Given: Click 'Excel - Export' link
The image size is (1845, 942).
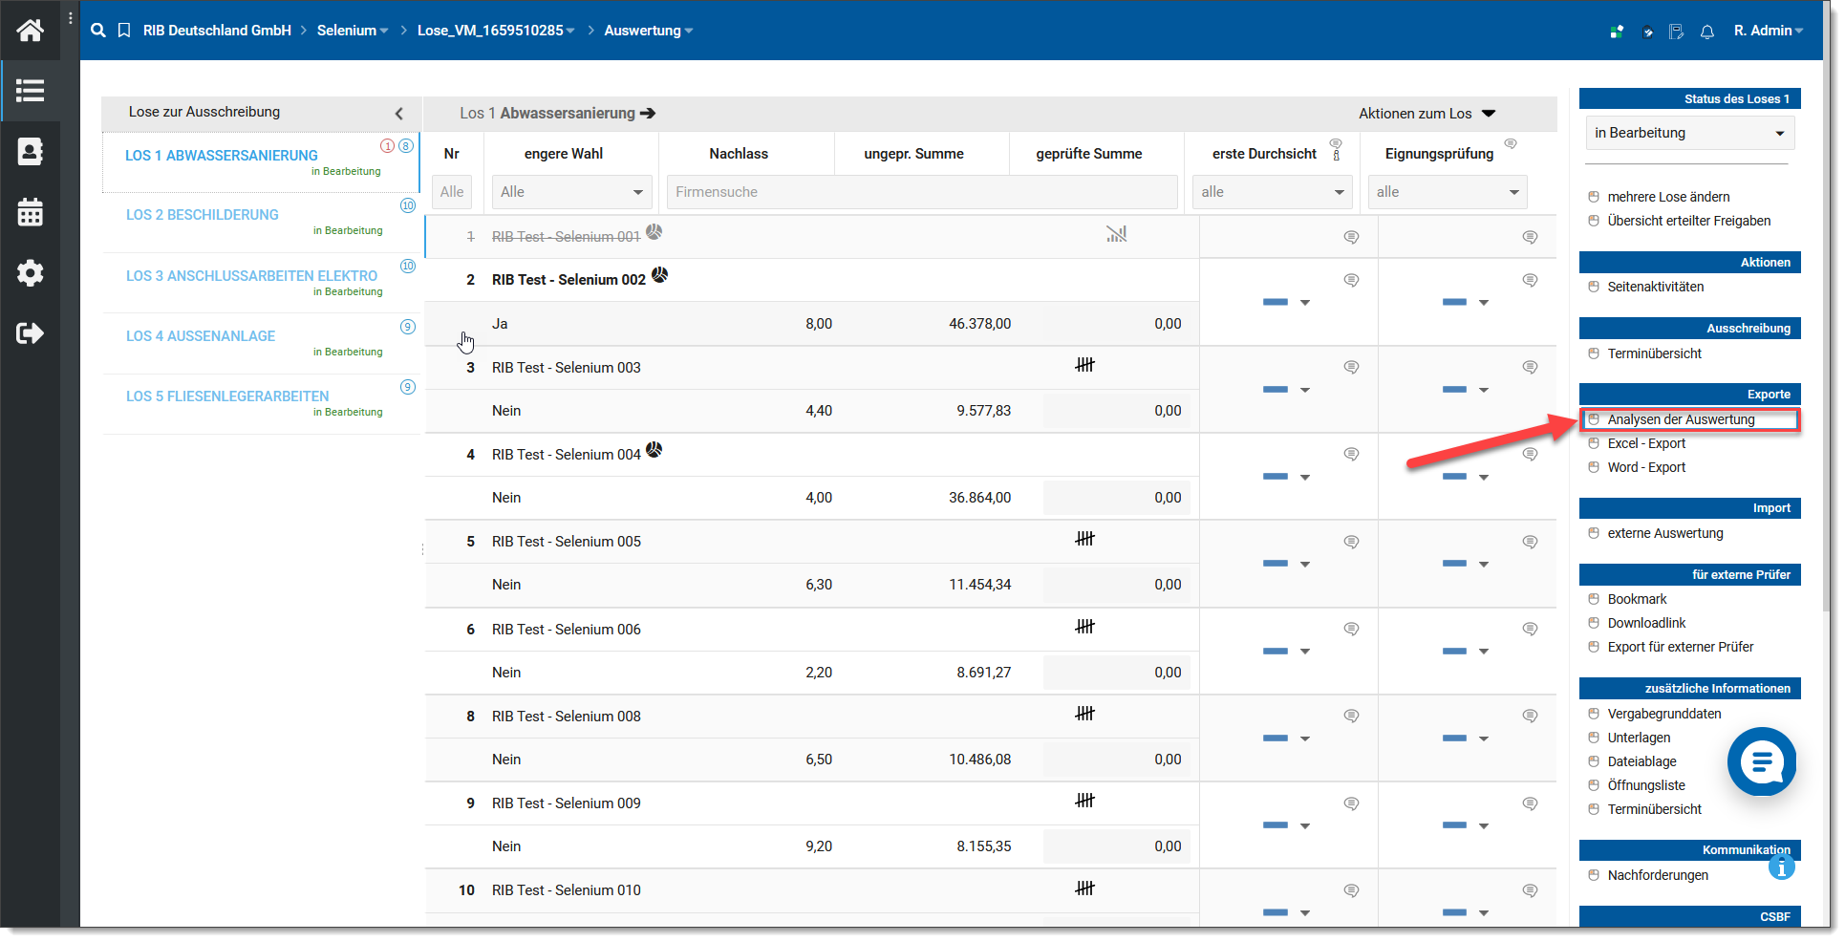Looking at the screenshot, I should click(1646, 443).
